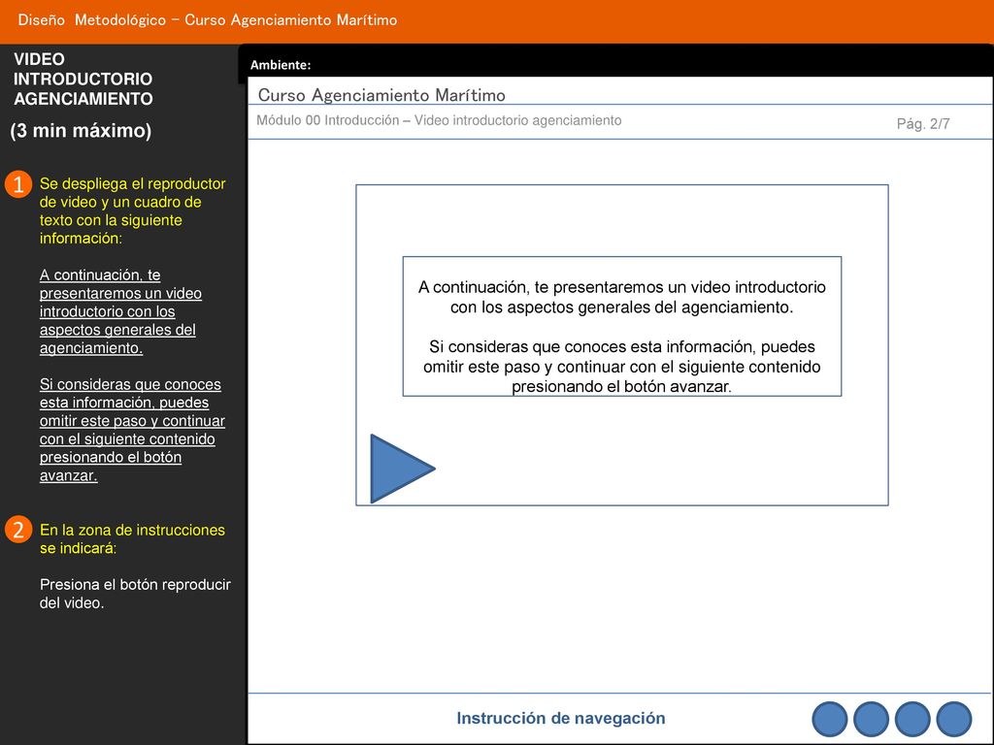Click the "Curso Agenciamiento Marítimo" course title
Screen dimensions: 994x745
point(381,95)
